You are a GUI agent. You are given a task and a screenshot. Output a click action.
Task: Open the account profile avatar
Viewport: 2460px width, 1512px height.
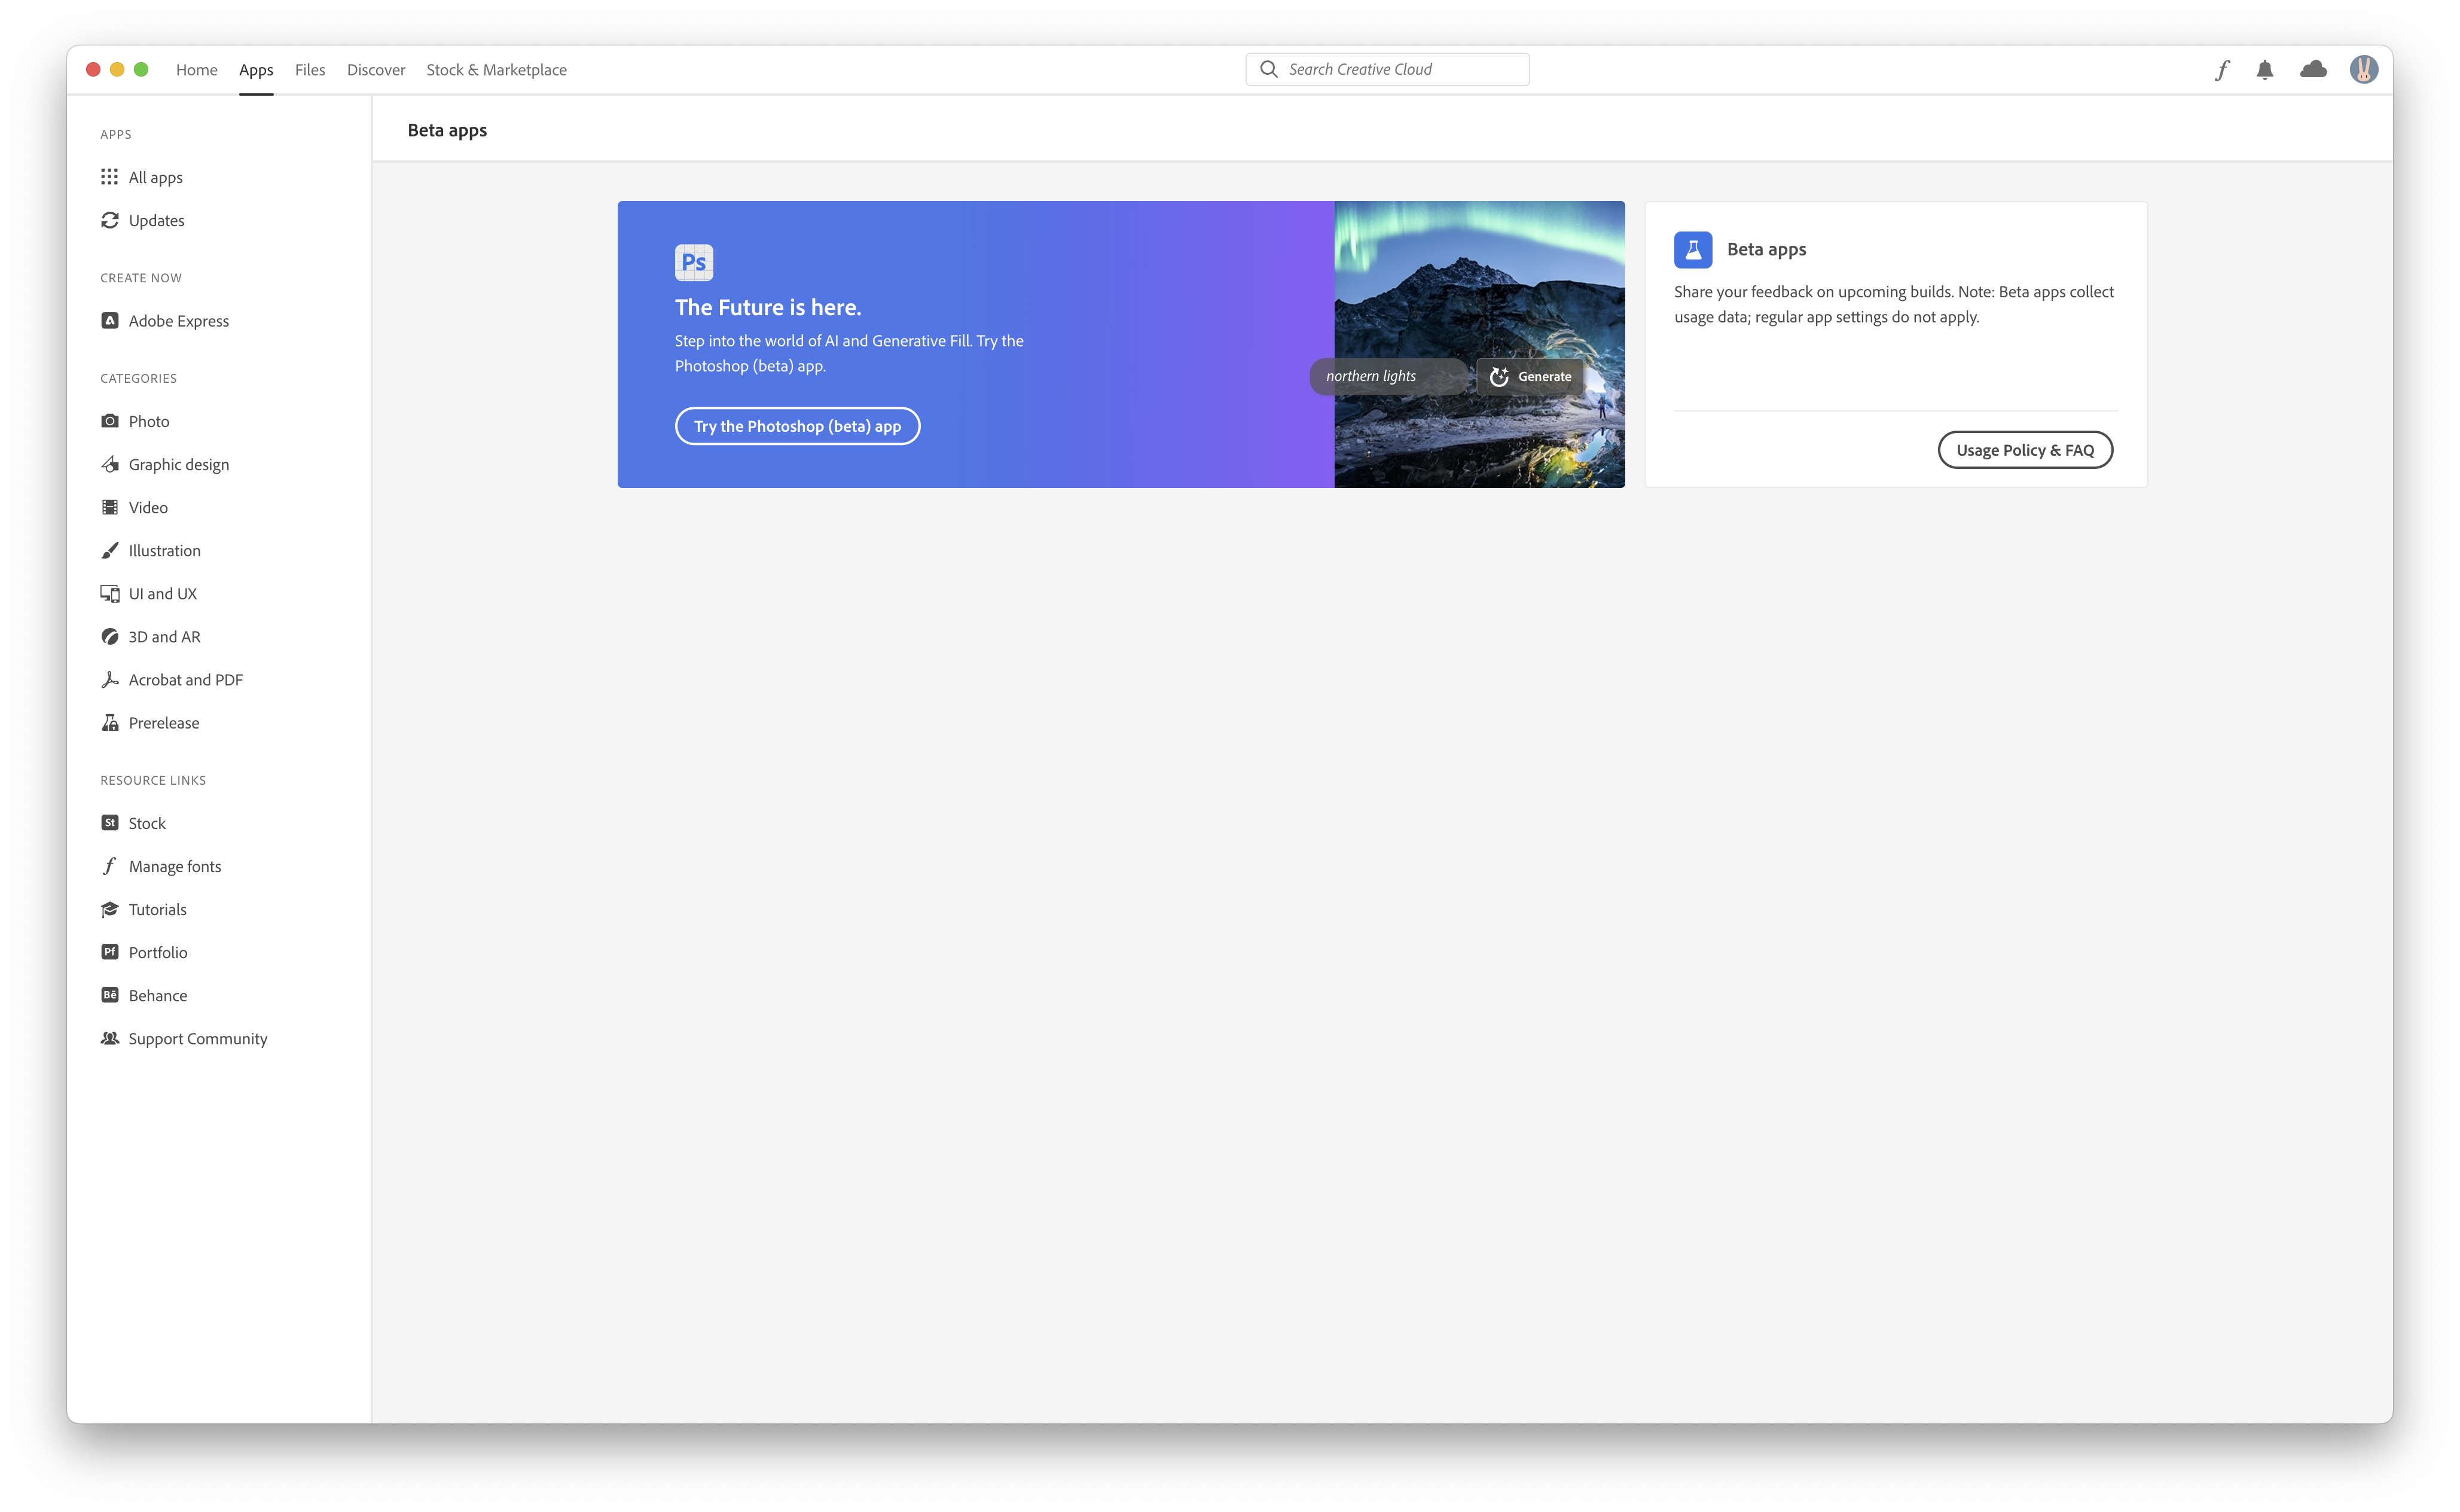click(2364, 69)
